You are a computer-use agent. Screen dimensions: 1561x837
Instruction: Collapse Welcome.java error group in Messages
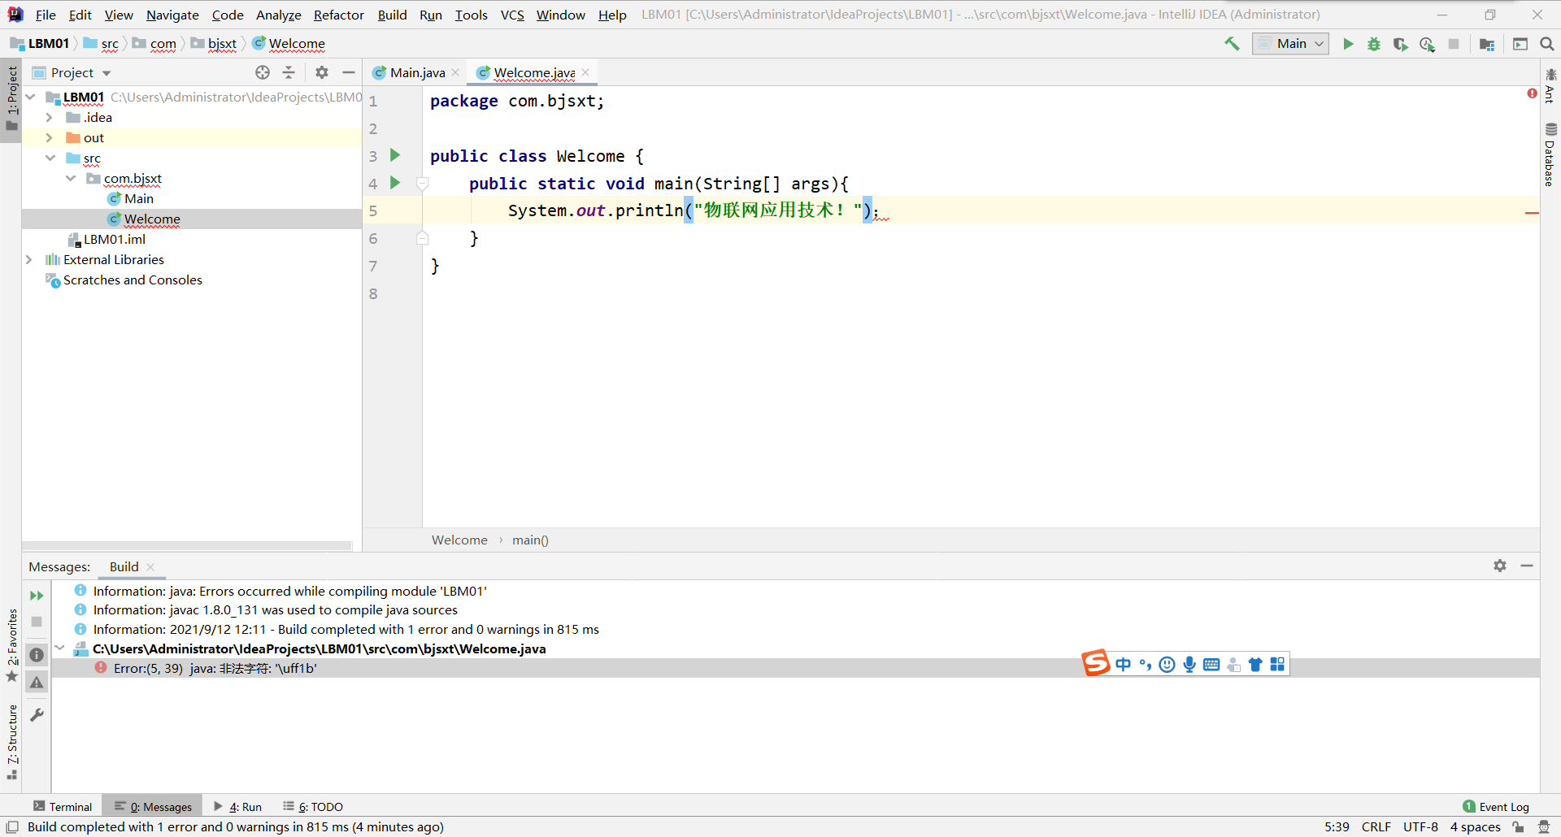59,648
